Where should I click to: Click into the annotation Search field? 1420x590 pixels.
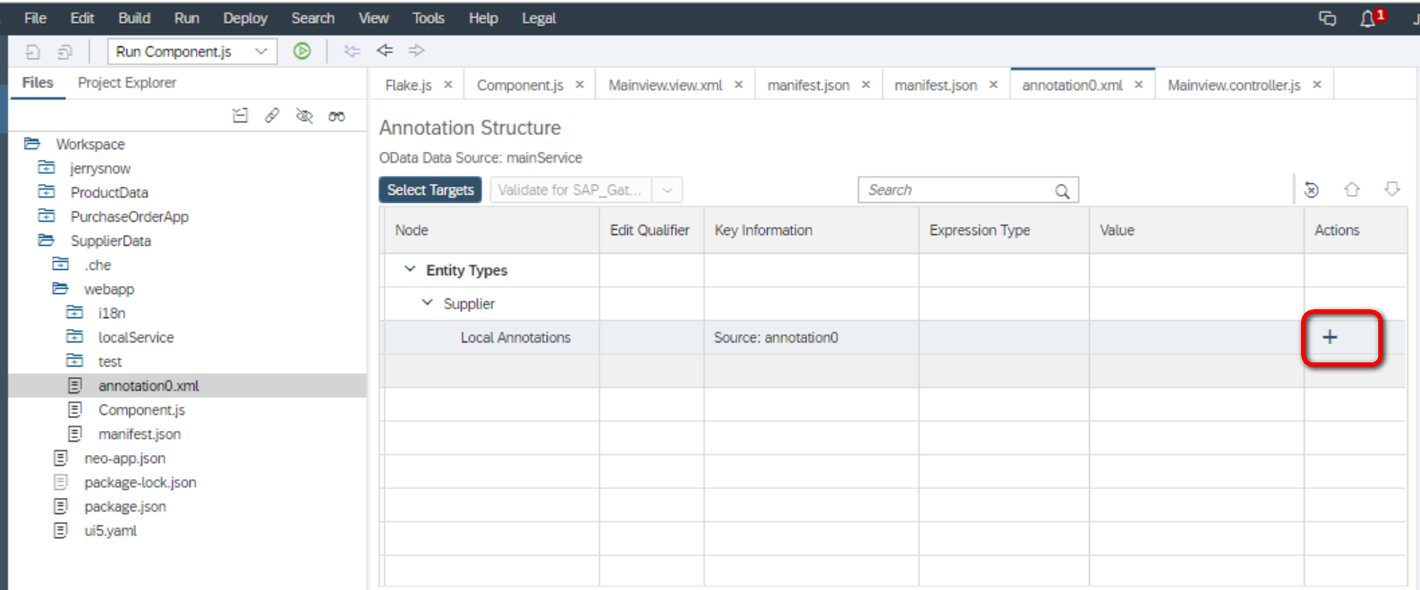pos(957,190)
